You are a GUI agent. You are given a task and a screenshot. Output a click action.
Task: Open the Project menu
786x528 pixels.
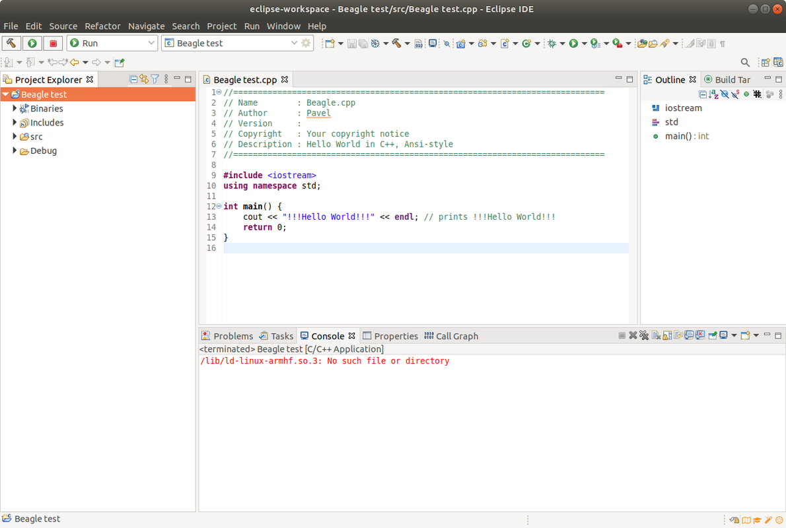click(221, 26)
